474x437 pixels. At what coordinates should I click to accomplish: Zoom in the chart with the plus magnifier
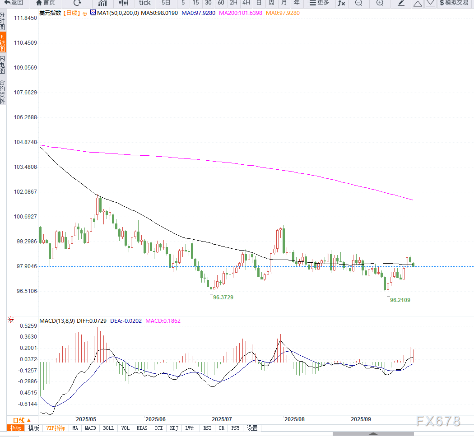pos(380,3)
